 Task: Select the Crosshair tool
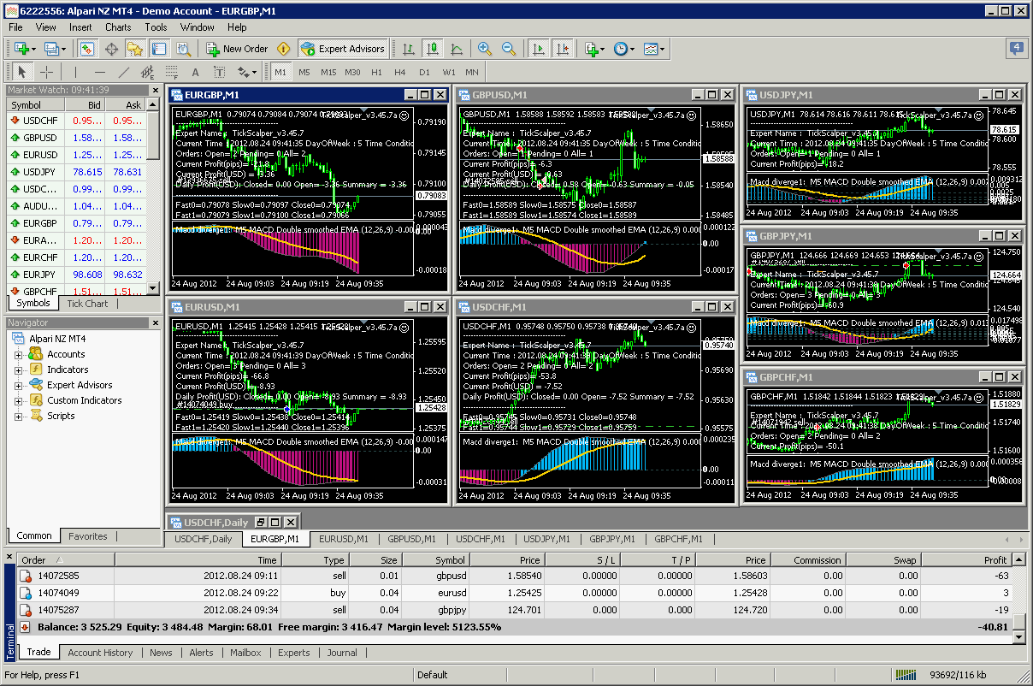click(46, 72)
